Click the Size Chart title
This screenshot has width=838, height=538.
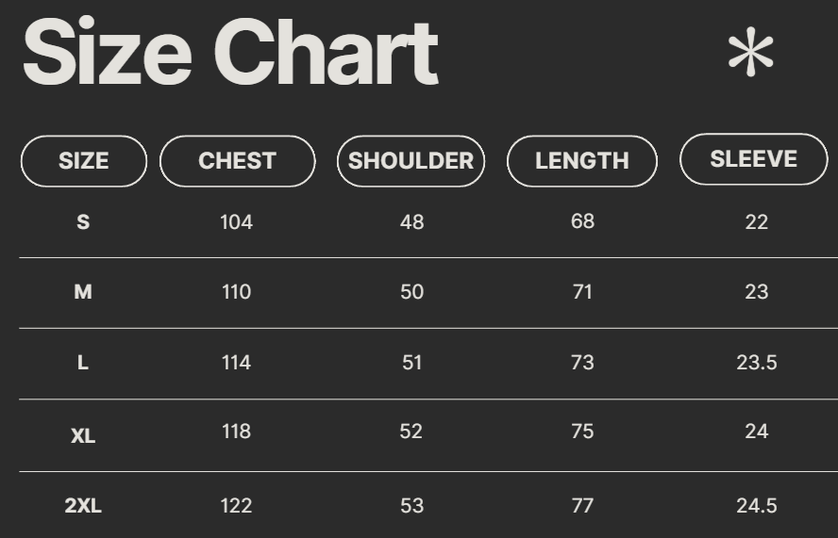click(230, 53)
